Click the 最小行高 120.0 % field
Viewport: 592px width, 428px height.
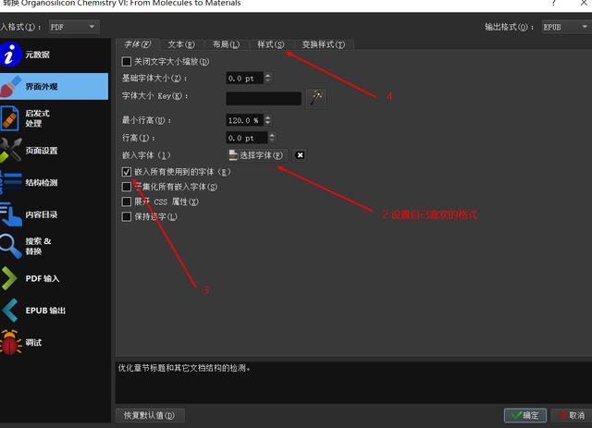245,120
